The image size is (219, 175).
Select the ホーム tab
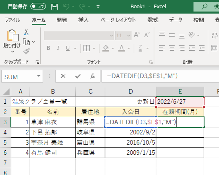pyautogui.click(x=39, y=20)
